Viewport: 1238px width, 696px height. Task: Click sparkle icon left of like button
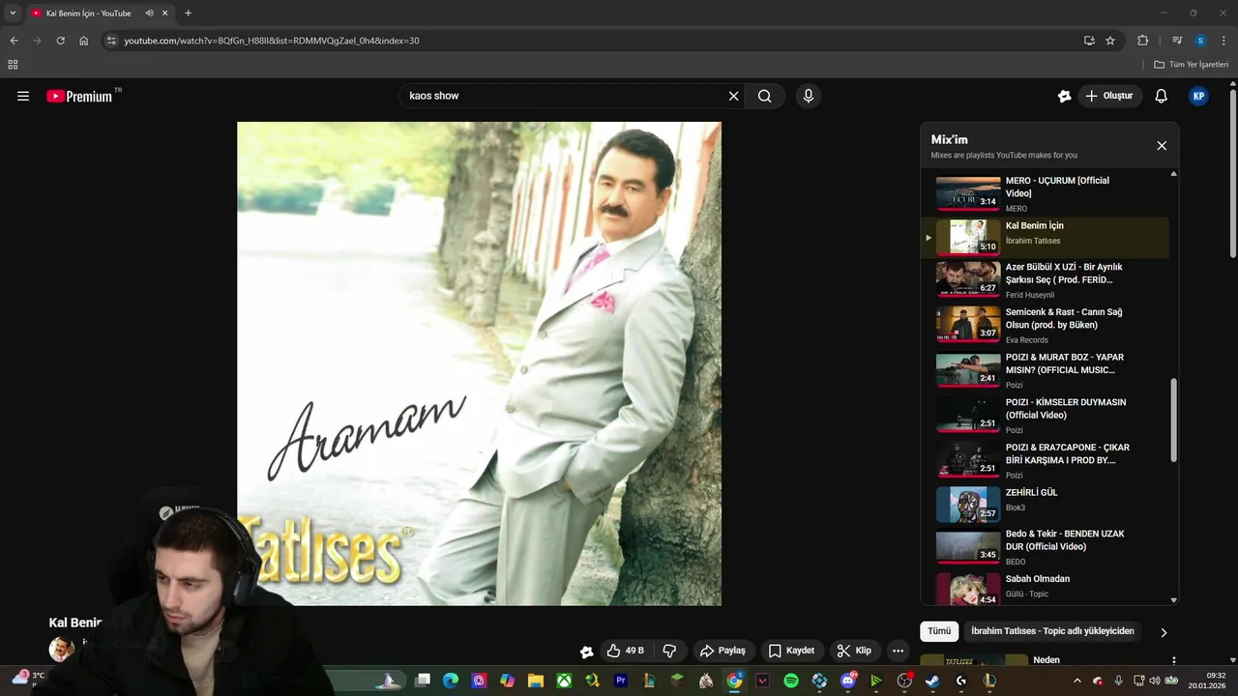click(586, 652)
